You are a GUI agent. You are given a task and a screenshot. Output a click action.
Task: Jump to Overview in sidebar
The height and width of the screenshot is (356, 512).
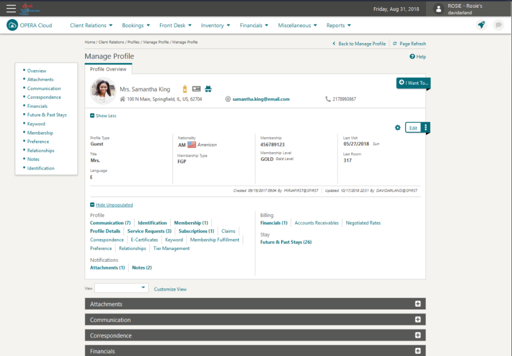(x=36, y=71)
